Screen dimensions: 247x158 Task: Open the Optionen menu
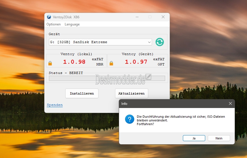click(54, 24)
